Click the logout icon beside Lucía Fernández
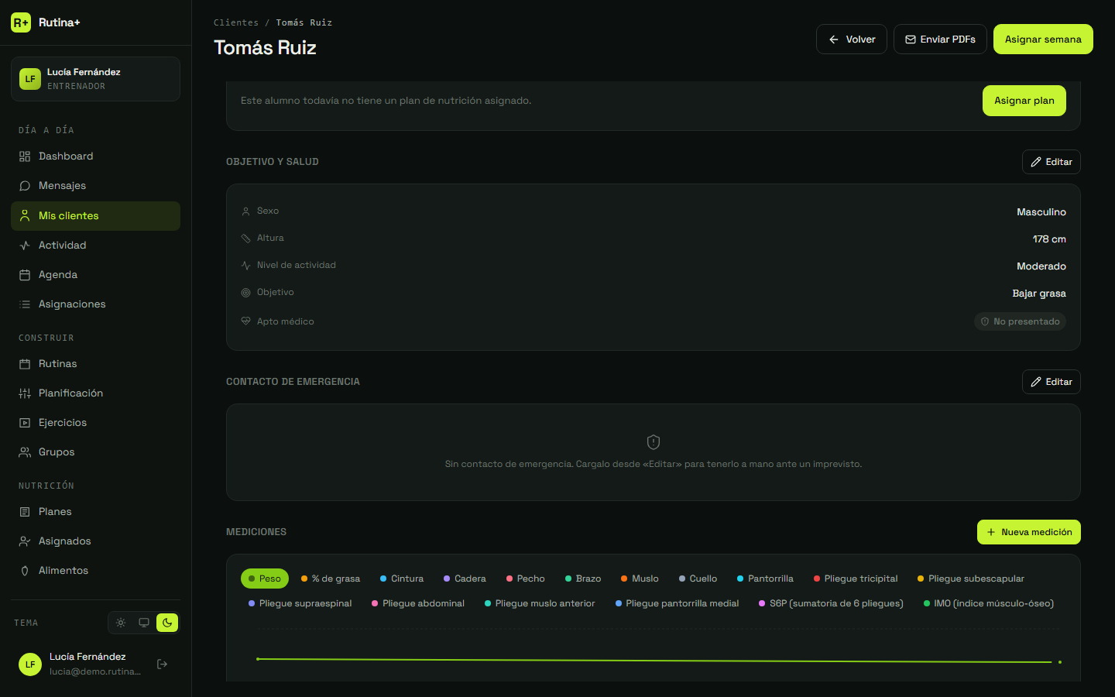1115x697 pixels. 163,664
